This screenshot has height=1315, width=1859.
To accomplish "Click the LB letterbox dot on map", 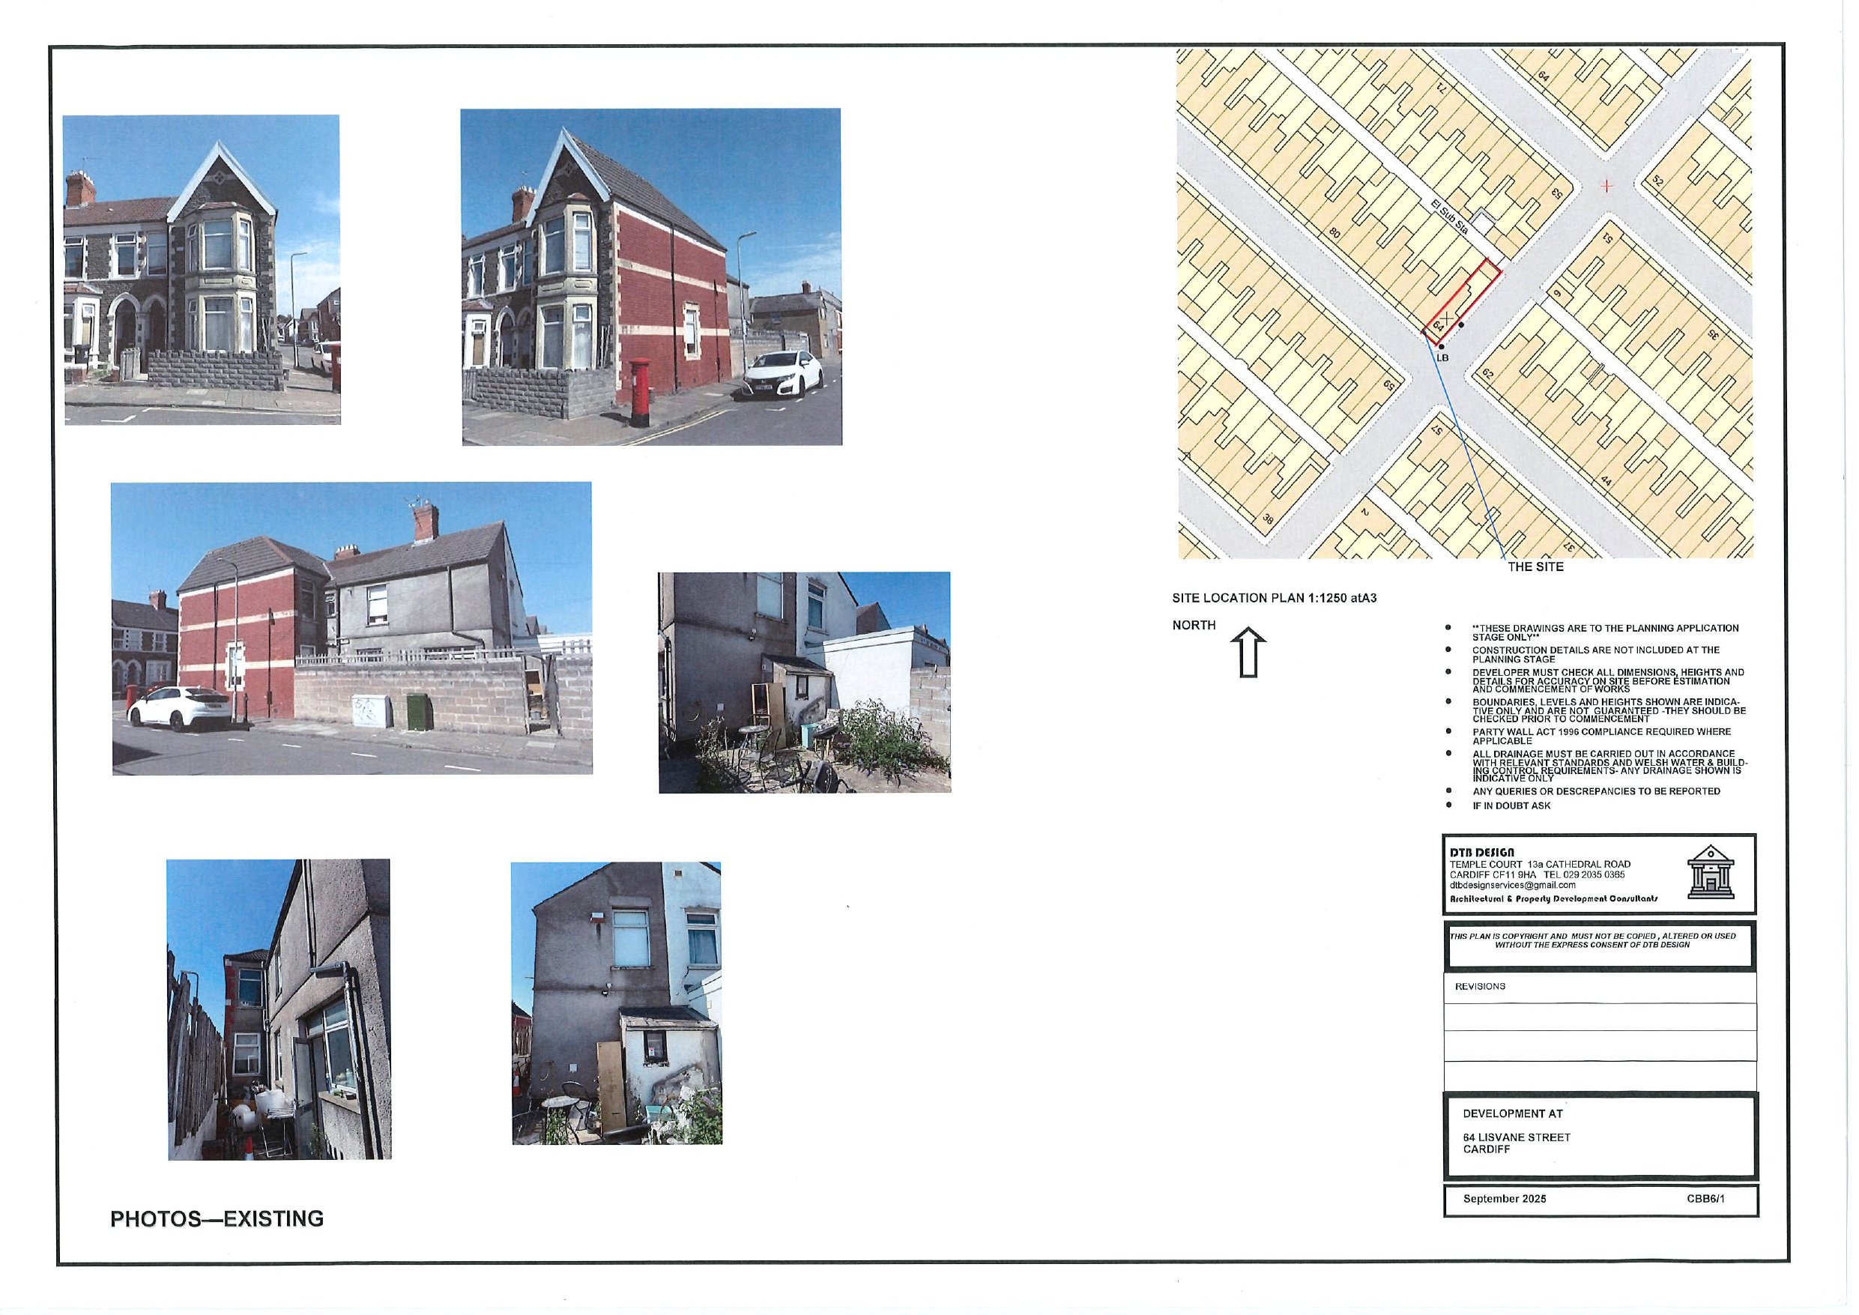I will pyautogui.click(x=1441, y=348).
